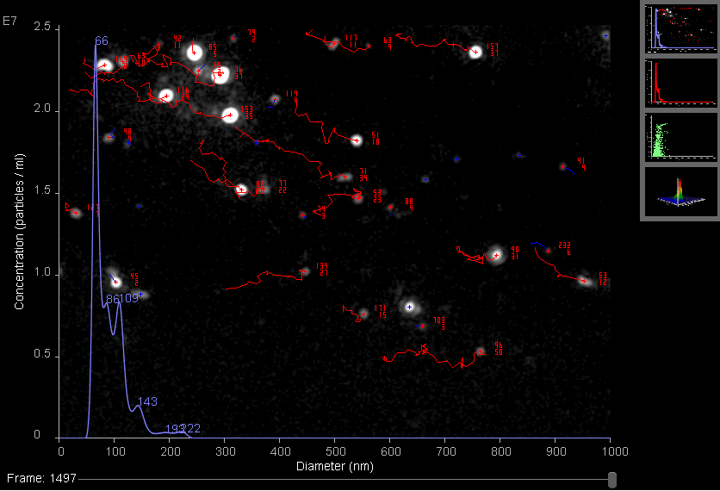Click the '1.5' tick on concentration axis
Viewport: 720px width, 491px height.
(x=42, y=190)
